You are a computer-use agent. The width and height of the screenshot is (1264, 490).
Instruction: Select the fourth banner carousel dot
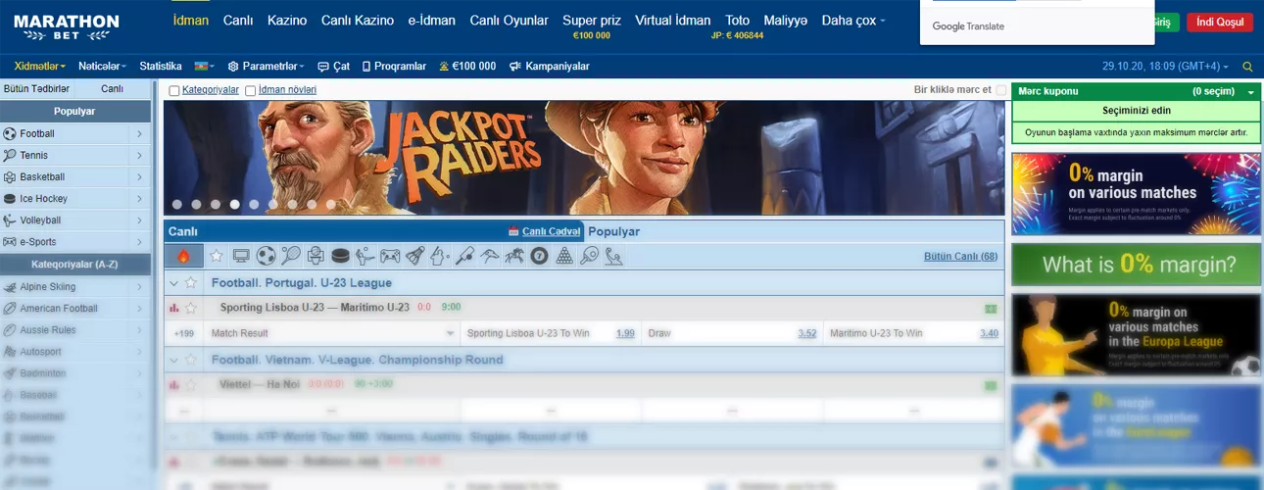click(235, 205)
